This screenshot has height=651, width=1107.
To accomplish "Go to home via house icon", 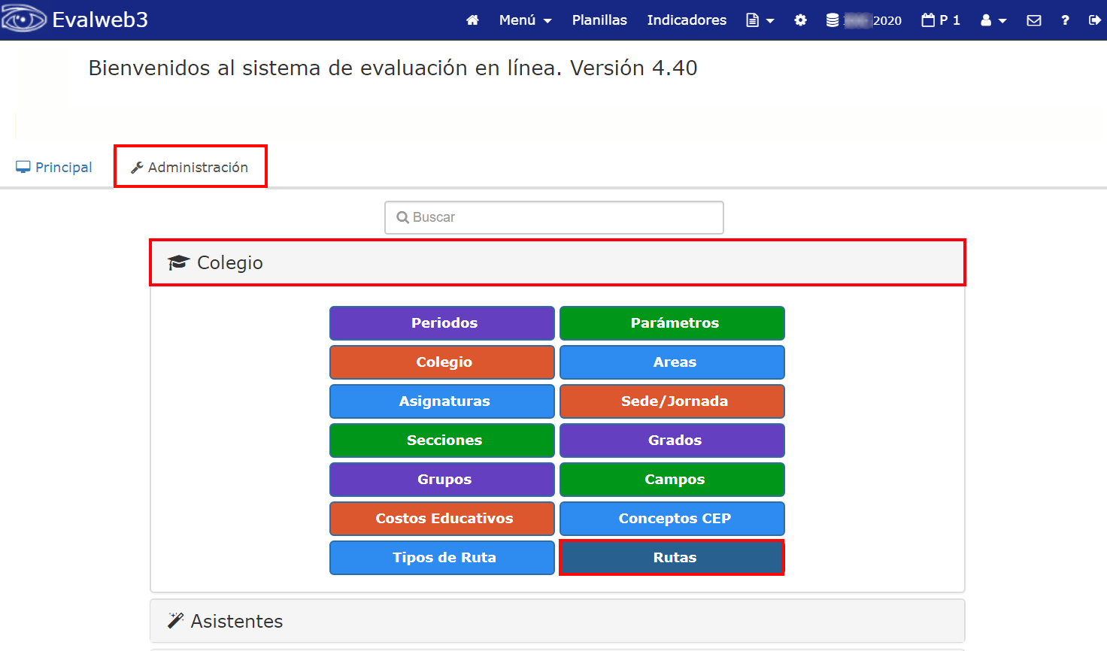I will pos(472,20).
